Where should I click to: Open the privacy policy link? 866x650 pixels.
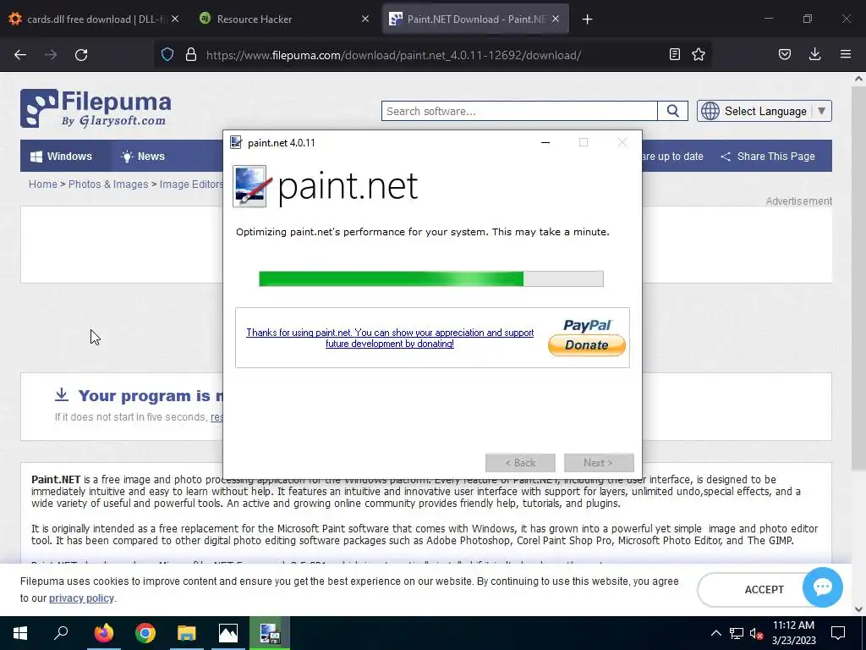pyautogui.click(x=81, y=598)
